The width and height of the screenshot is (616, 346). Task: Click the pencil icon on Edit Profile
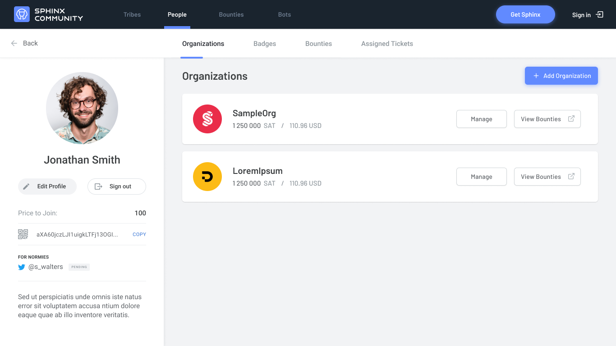(27, 186)
